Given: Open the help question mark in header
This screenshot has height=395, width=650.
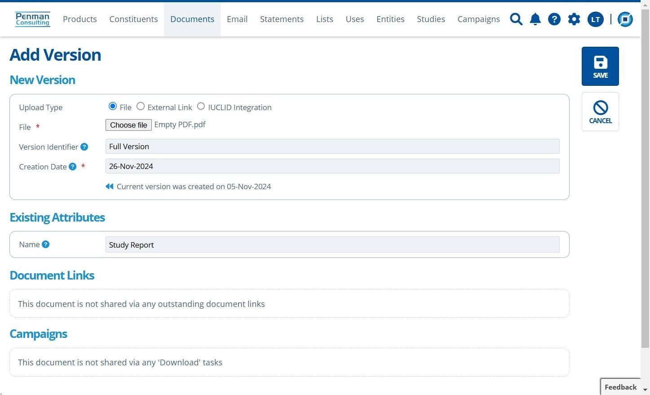Looking at the screenshot, I should coord(554,19).
